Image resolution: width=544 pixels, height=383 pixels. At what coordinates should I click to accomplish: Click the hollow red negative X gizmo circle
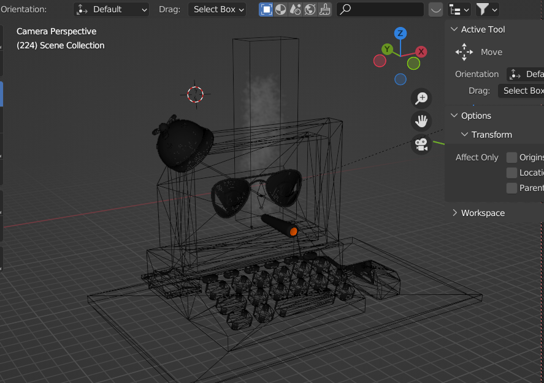tap(380, 61)
